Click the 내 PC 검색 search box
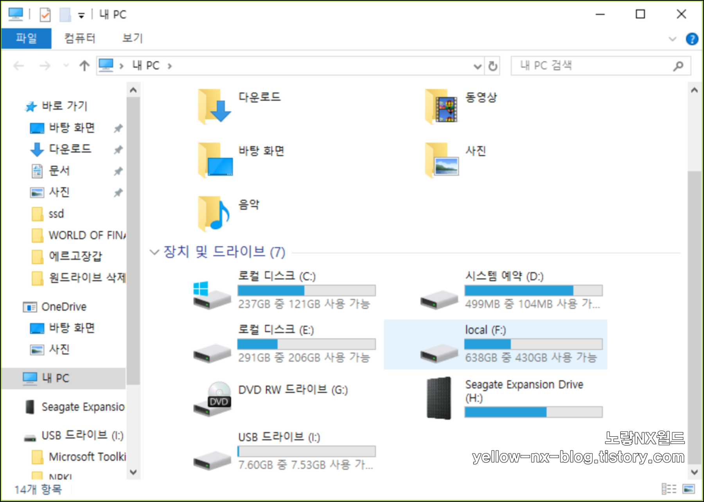This screenshot has width=704, height=502. pos(601,66)
